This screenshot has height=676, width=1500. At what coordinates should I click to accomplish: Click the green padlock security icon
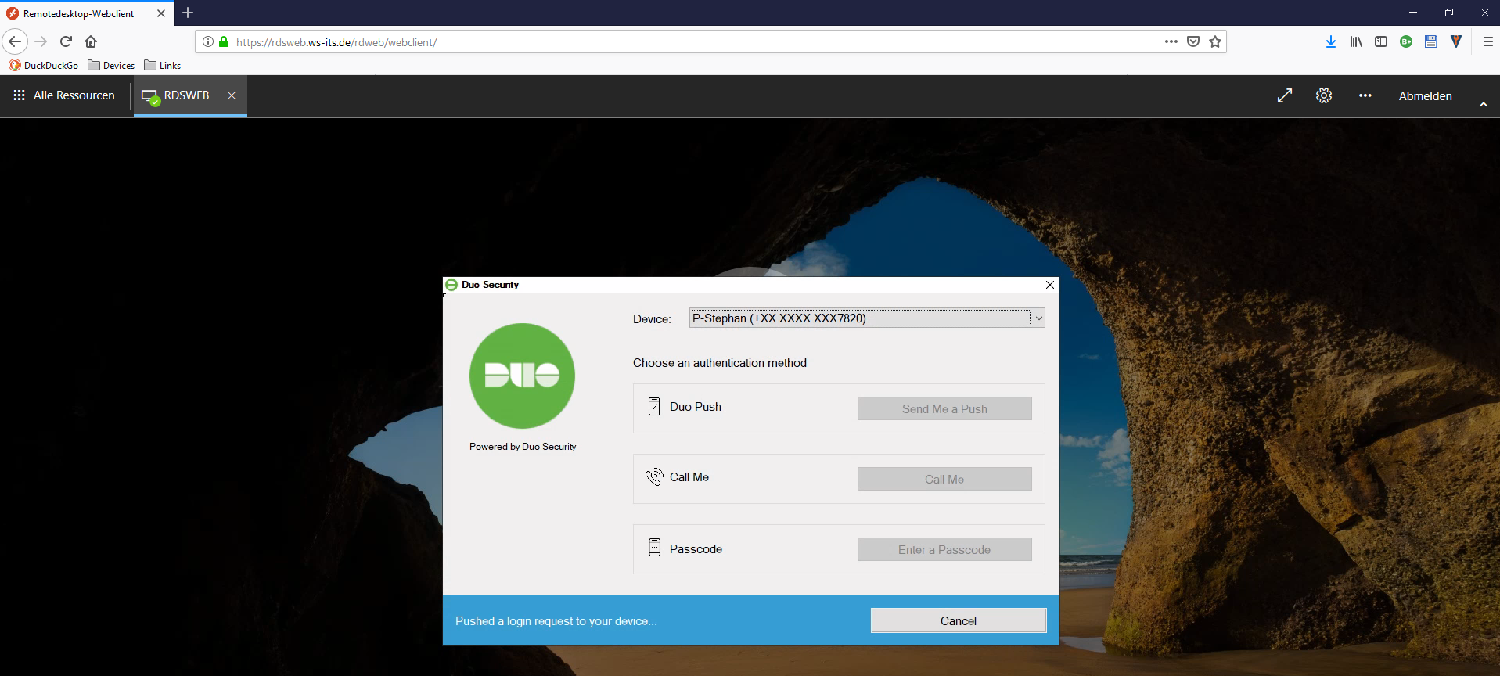[x=224, y=41]
